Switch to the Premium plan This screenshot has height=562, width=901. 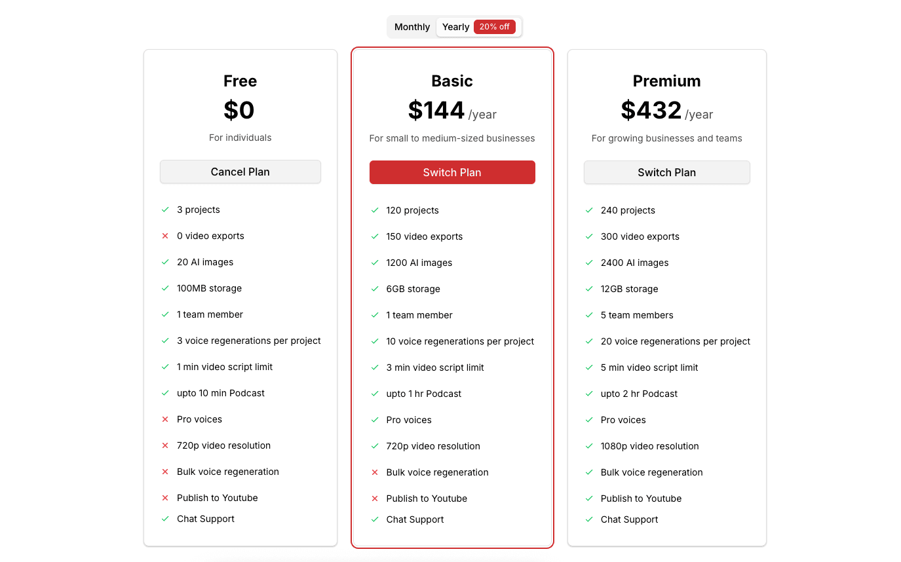(x=666, y=172)
